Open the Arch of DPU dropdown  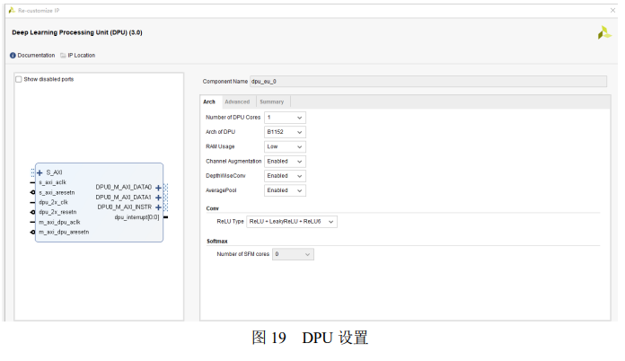285,132
